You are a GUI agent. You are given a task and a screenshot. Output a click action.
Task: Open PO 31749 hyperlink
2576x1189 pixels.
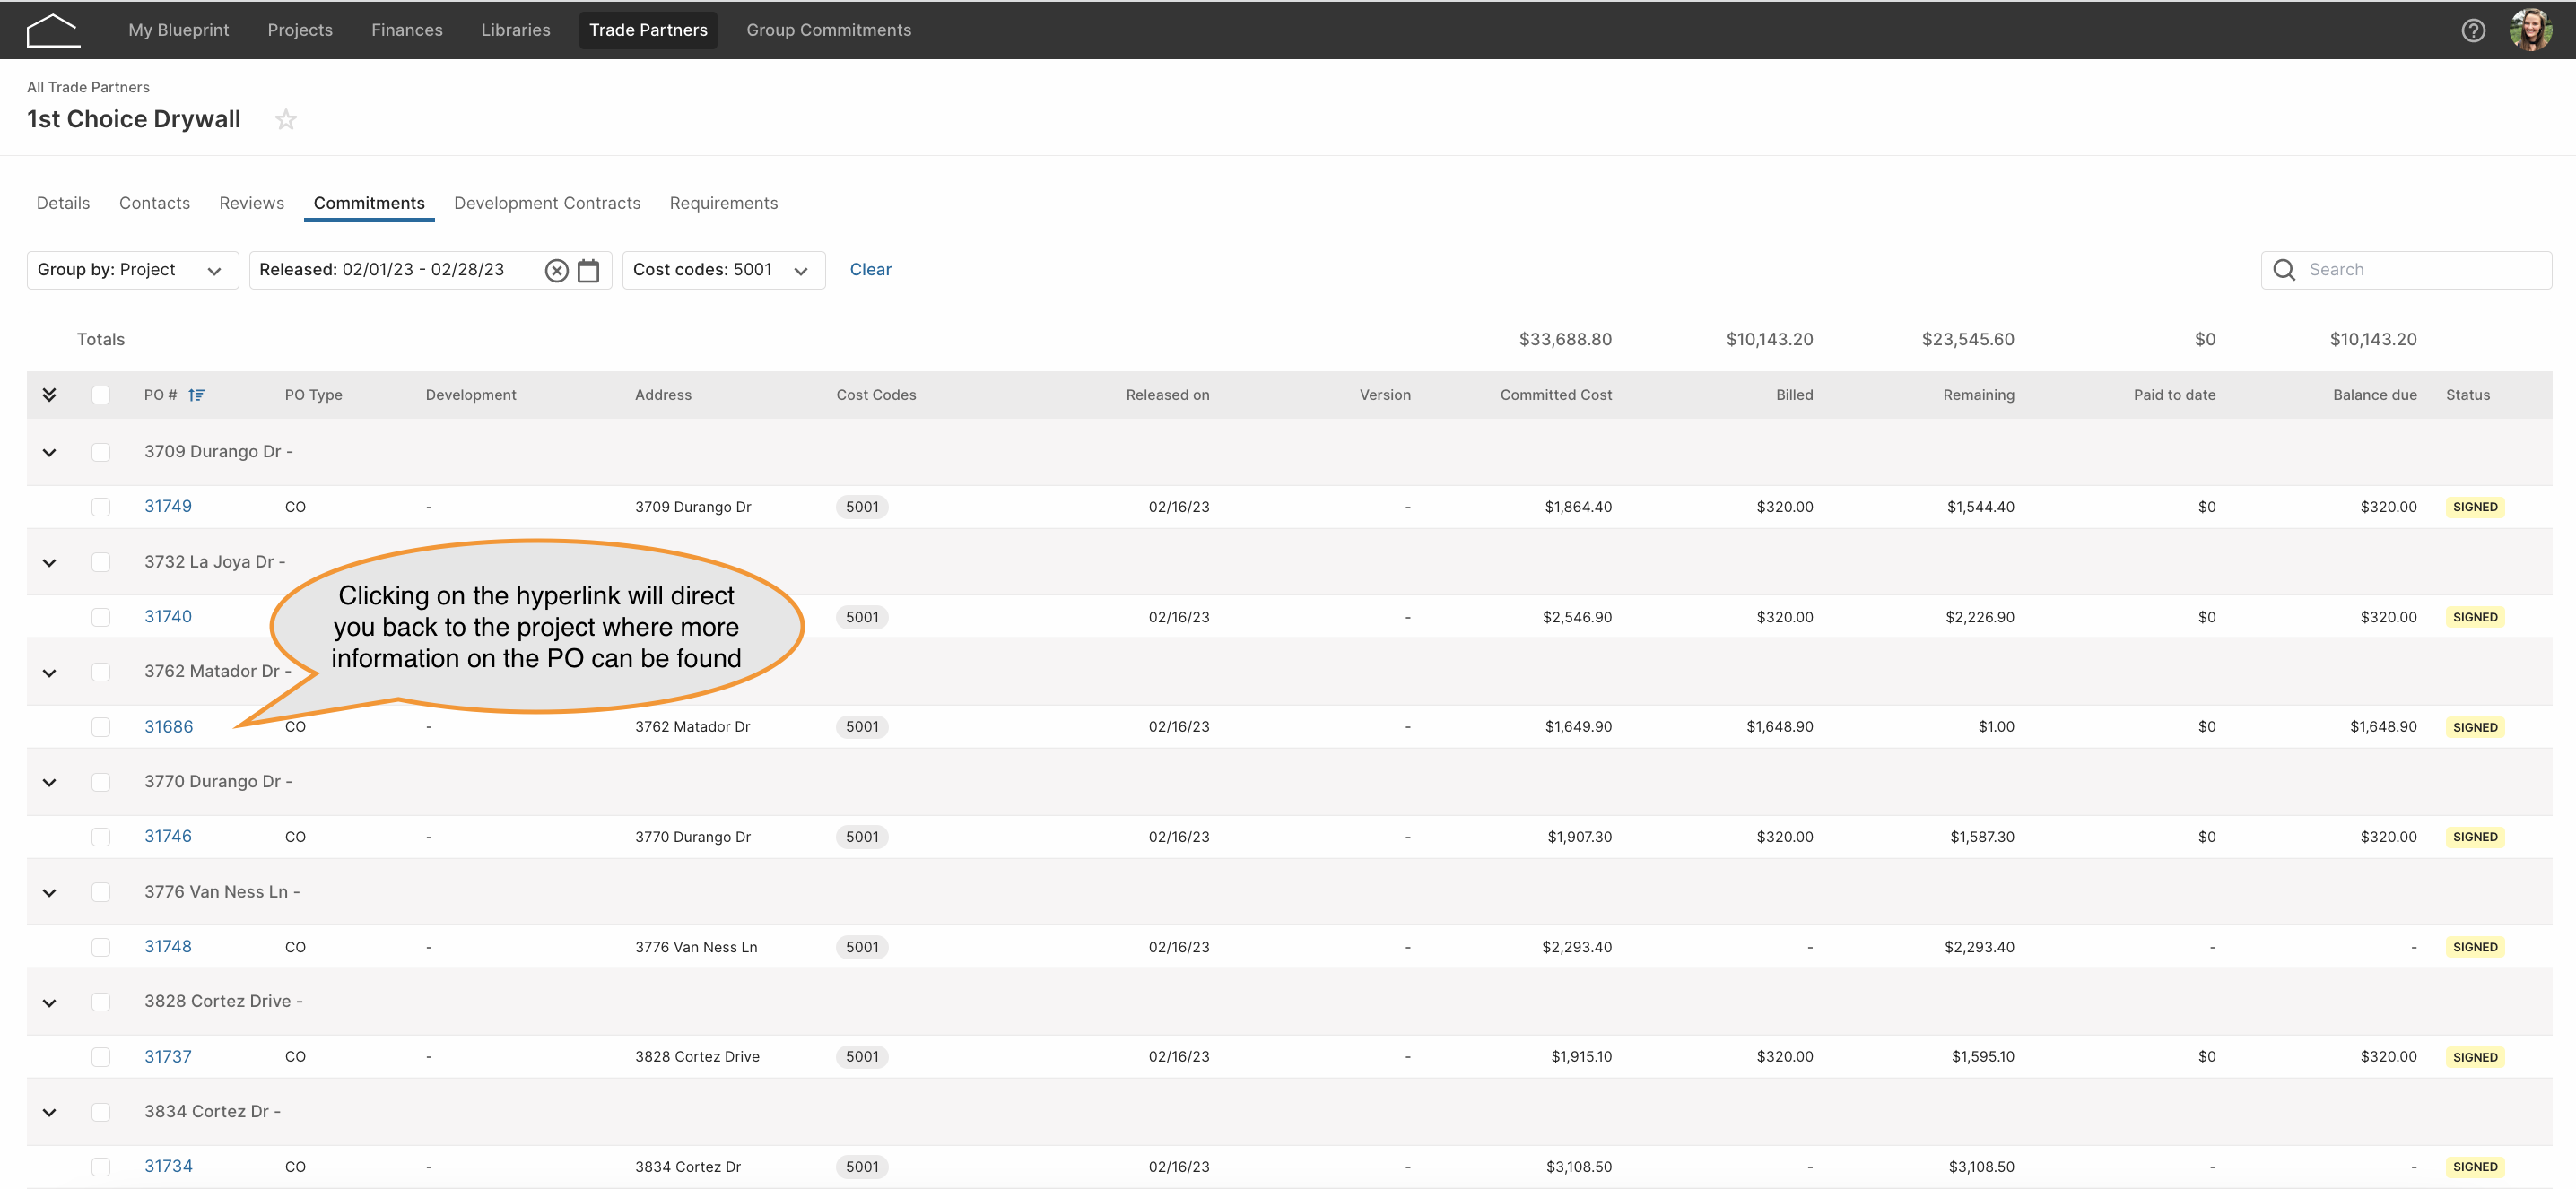point(168,506)
